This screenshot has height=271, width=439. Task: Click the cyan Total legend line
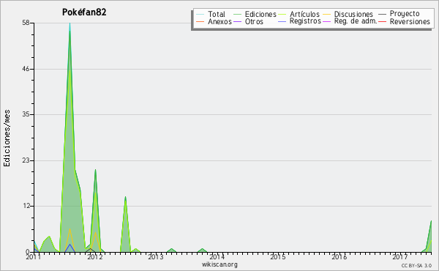pyautogui.click(x=200, y=14)
